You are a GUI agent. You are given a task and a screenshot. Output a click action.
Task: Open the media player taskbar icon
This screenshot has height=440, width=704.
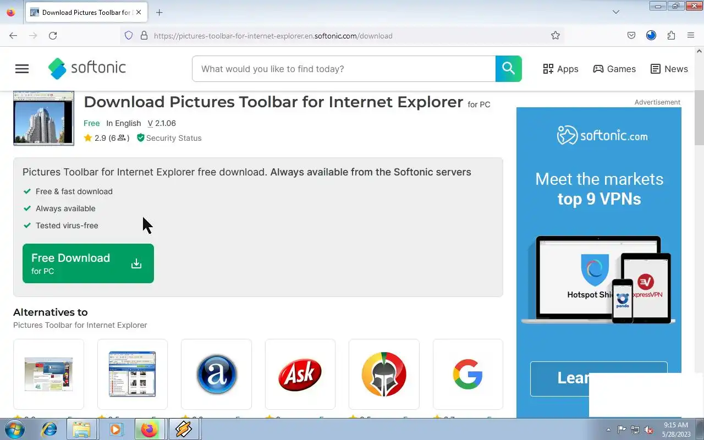click(x=116, y=429)
